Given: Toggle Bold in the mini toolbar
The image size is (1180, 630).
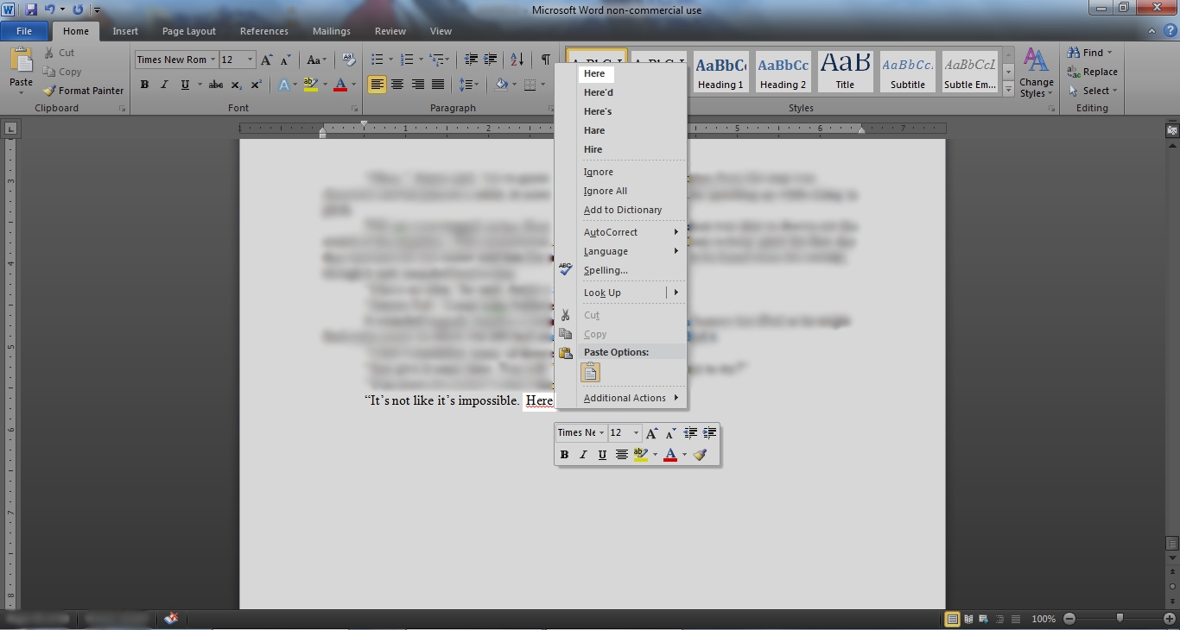Looking at the screenshot, I should point(564,455).
